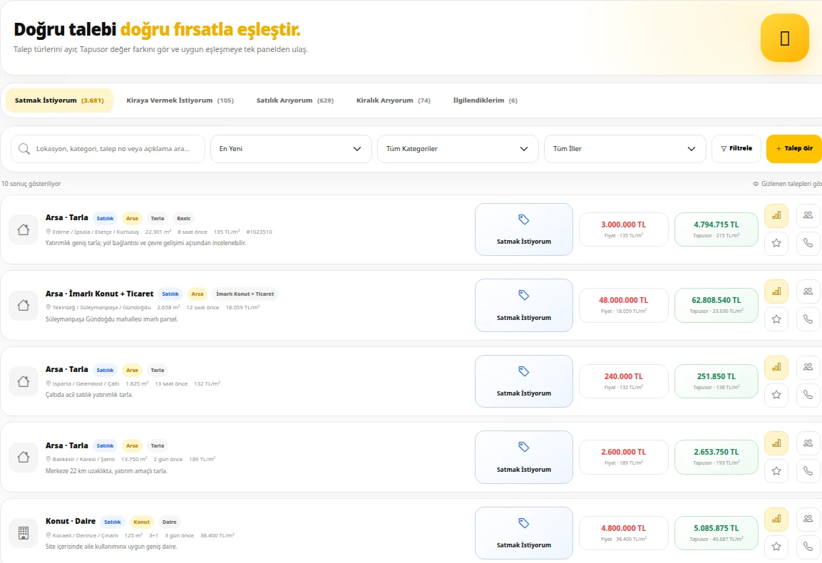Click the 240.000 TL price box
The width and height of the screenshot is (822, 563).
[x=624, y=381]
